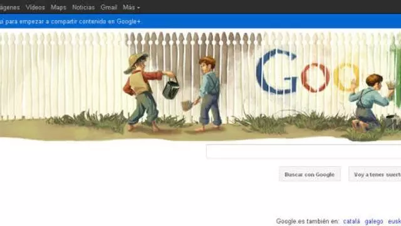
Task: Click the paint bucket in the doodle
Action: pyautogui.click(x=170, y=88)
